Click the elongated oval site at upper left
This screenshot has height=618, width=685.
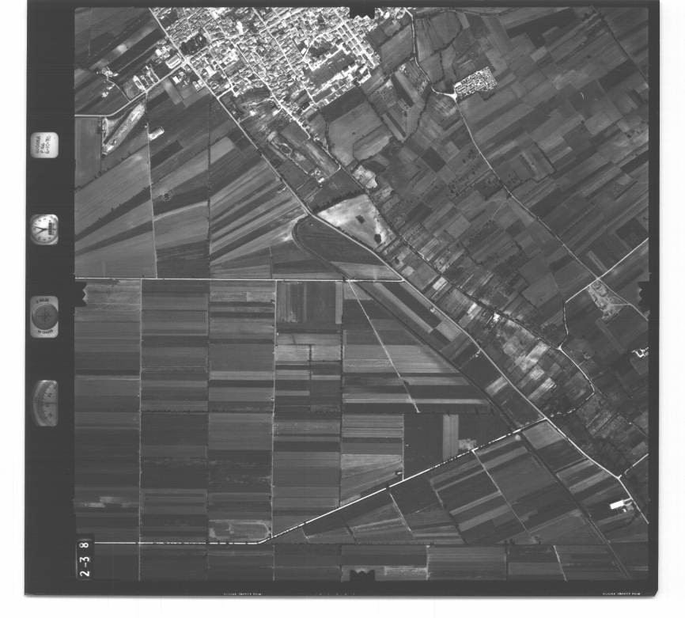tap(123, 128)
